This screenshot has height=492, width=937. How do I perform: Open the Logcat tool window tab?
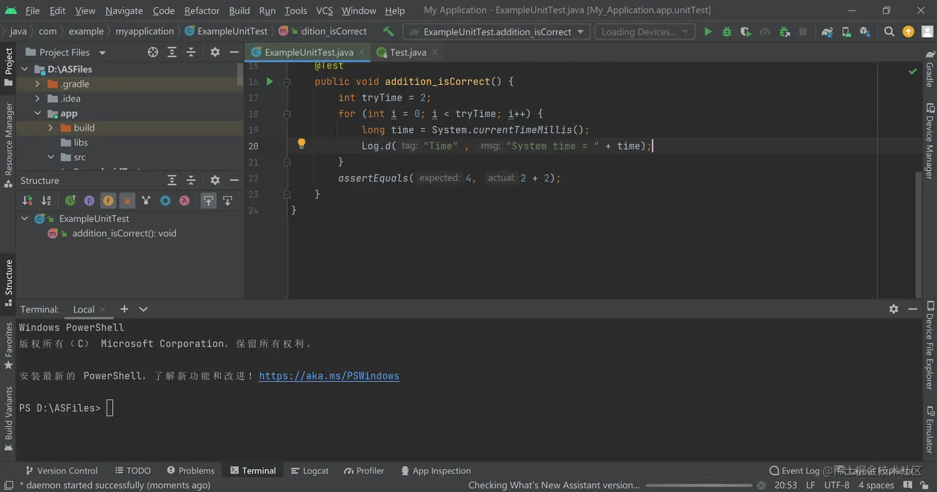click(x=310, y=470)
